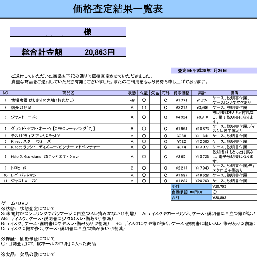Click the 状態 column header
Viewport: 257px width, 257px height.
click(132, 93)
